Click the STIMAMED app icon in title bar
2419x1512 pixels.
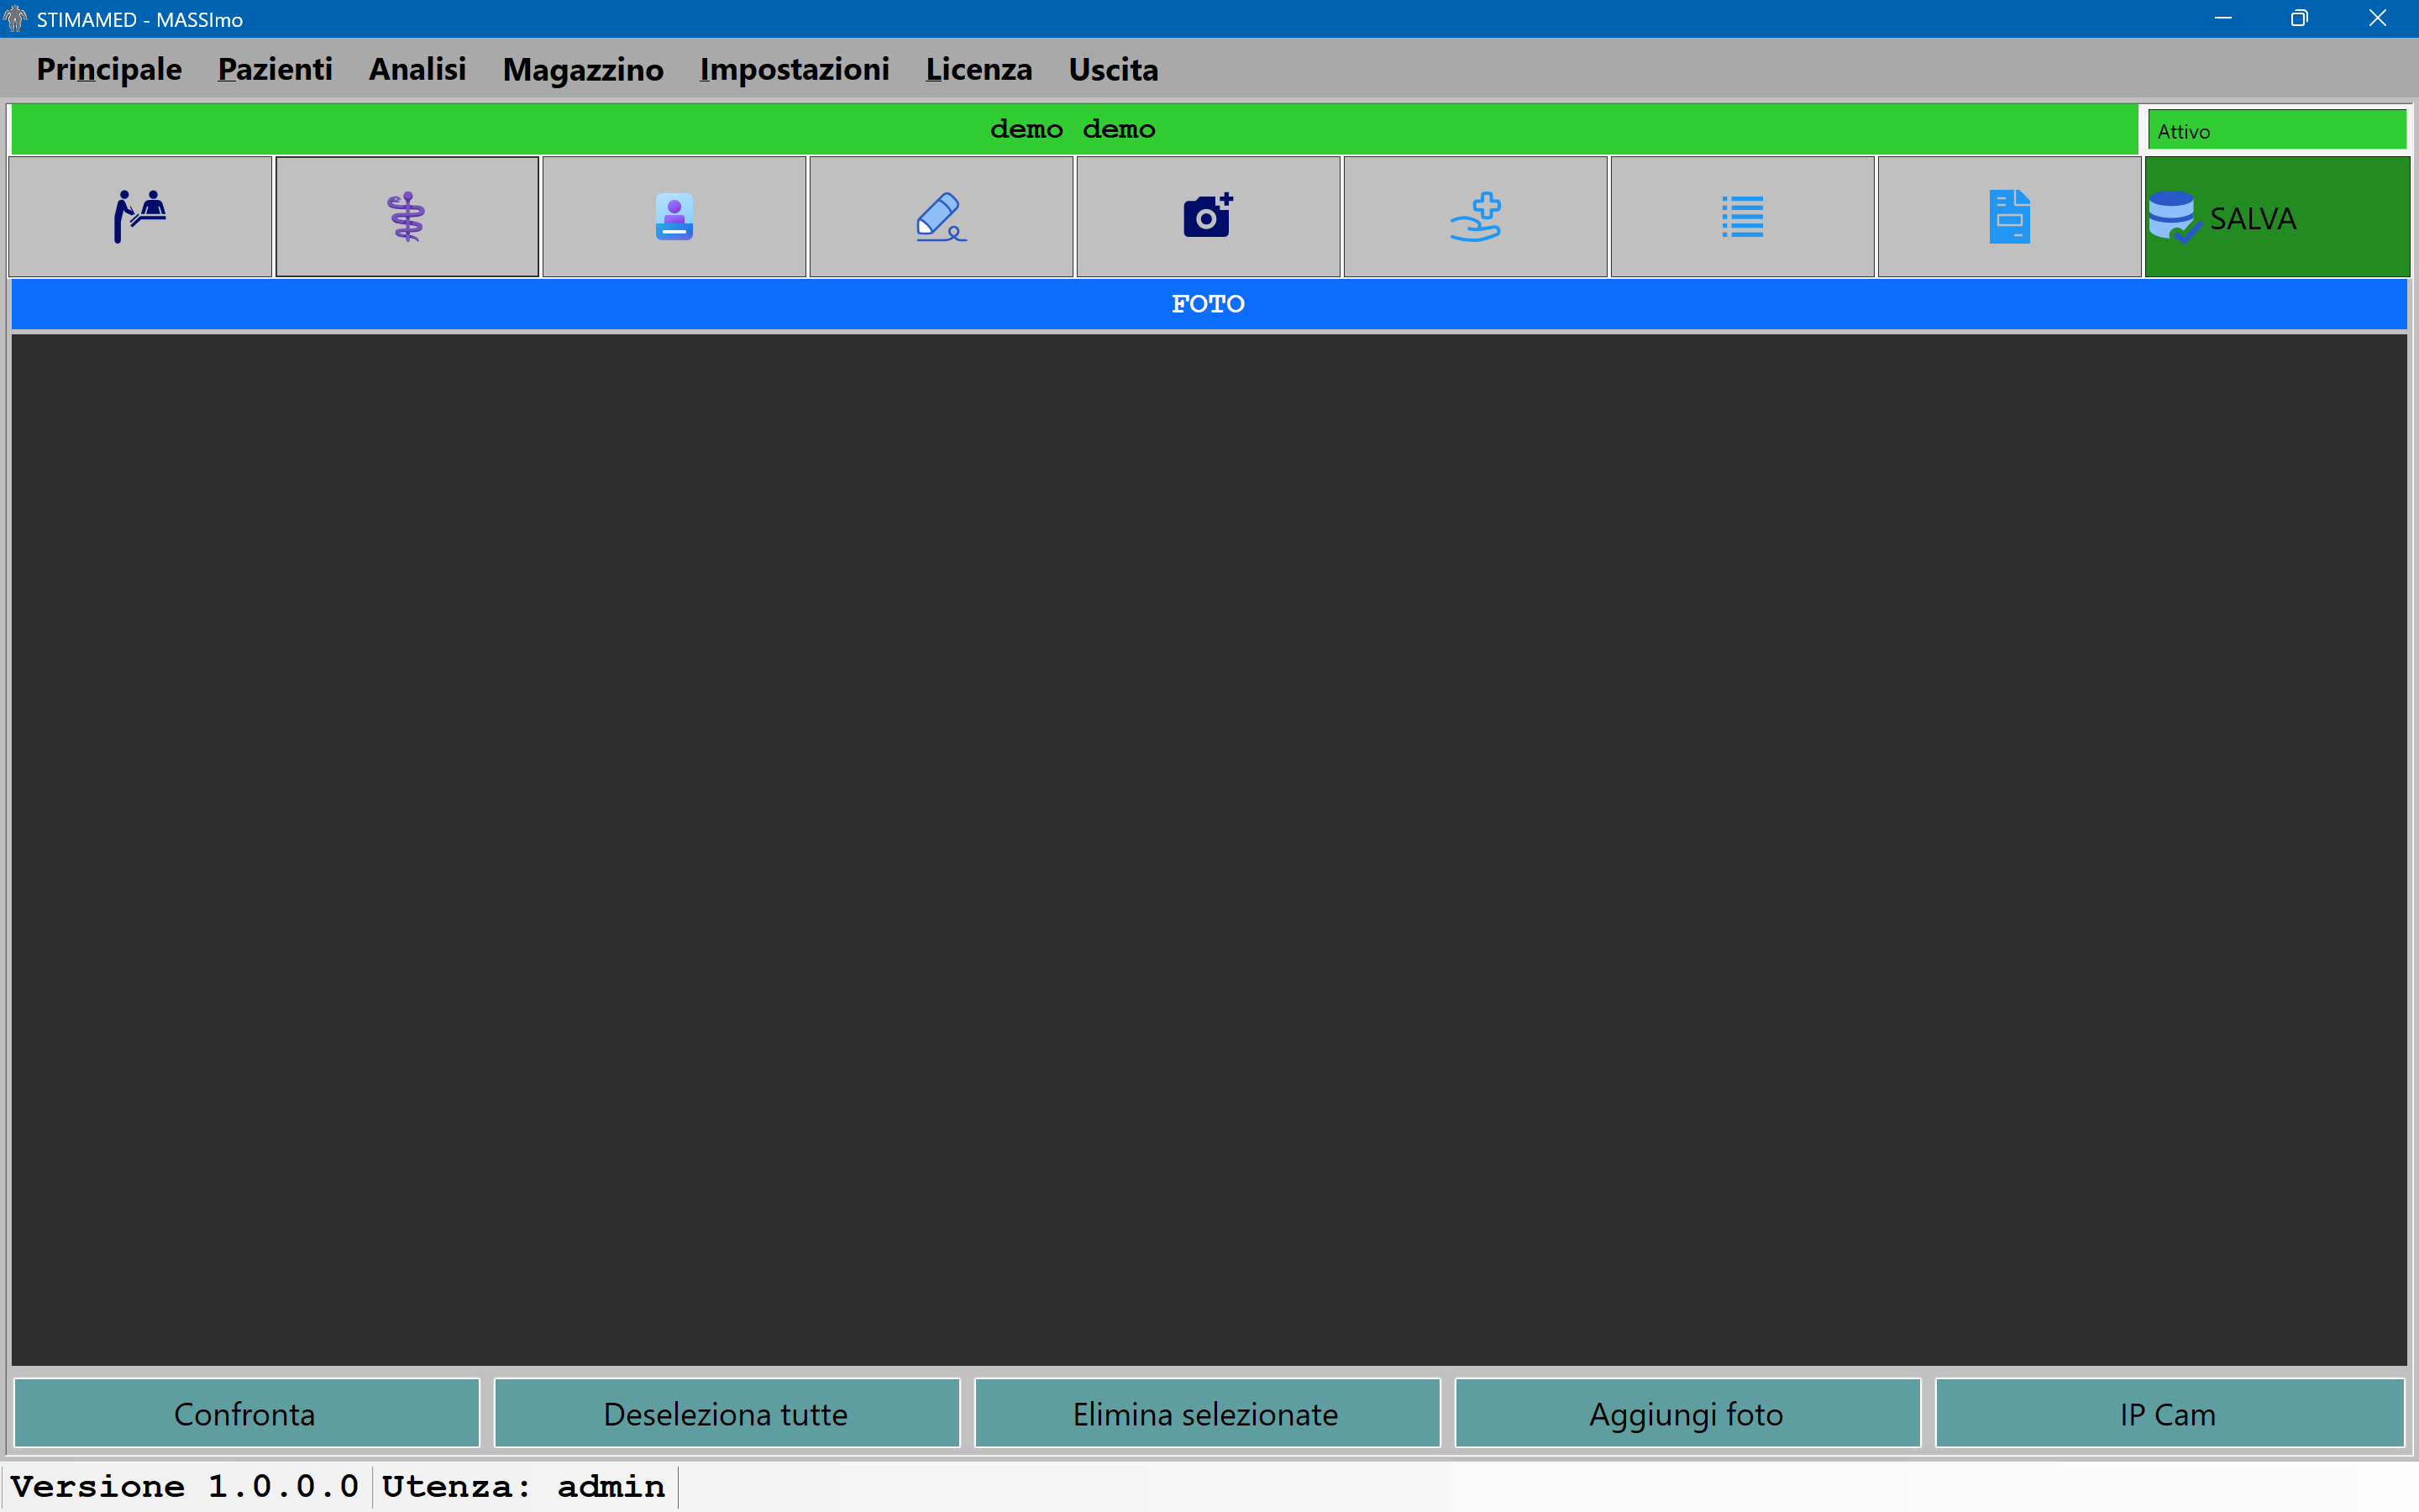click(15, 19)
